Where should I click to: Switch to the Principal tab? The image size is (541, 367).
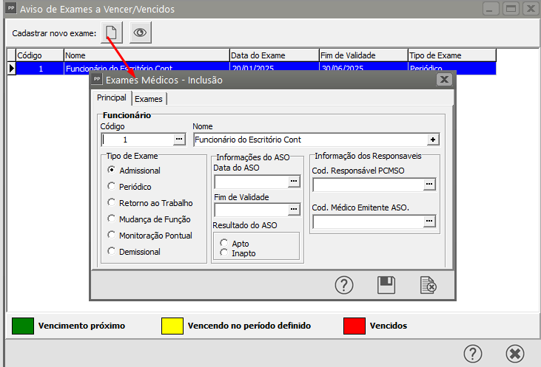[111, 98]
